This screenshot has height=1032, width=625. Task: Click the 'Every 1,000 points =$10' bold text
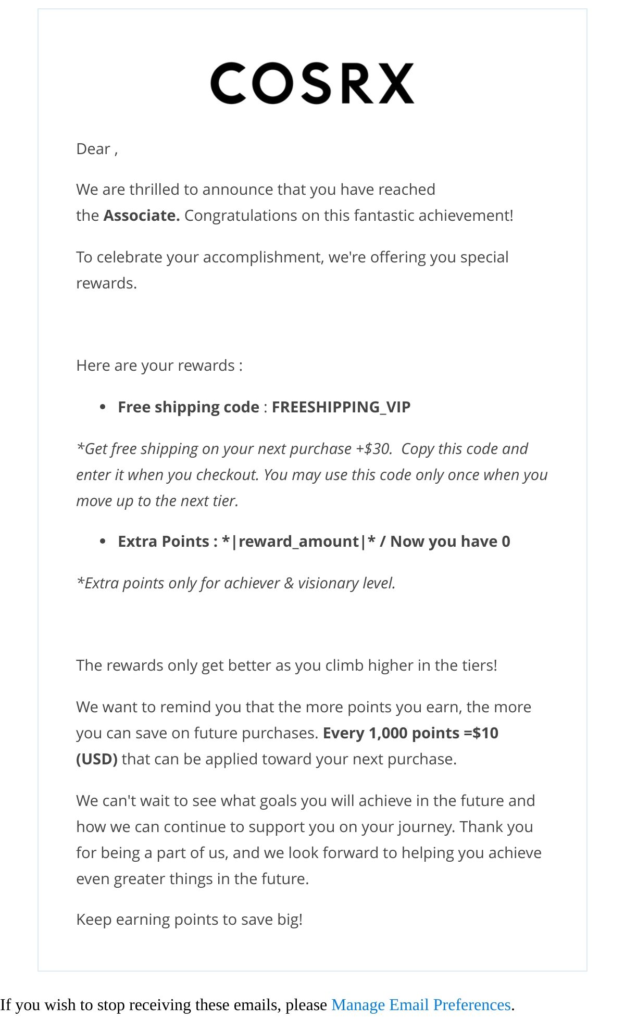click(410, 733)
